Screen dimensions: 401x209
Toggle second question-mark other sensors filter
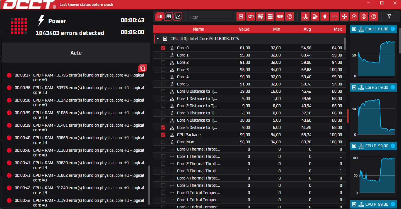click(374, 16)
